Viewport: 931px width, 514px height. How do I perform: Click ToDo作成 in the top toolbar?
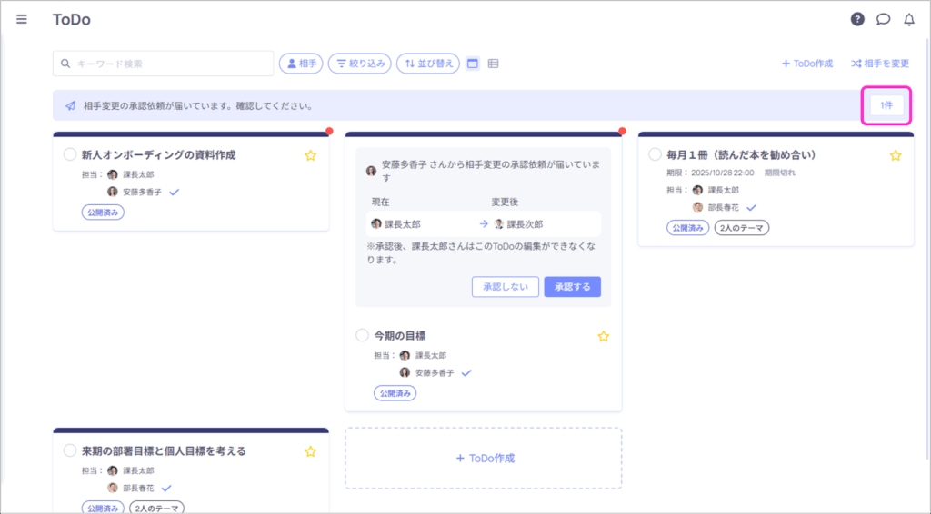tap(807, 64)
